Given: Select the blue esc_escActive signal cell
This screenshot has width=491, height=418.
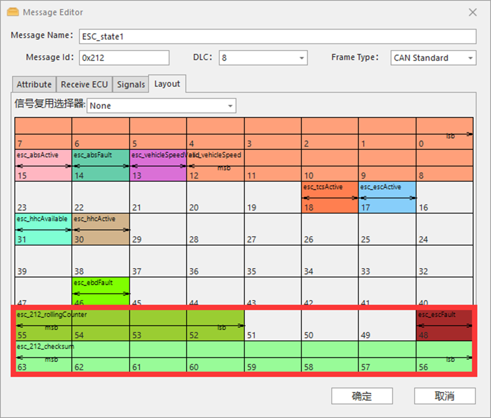Looking at the screenshot, I should (387, 197).
